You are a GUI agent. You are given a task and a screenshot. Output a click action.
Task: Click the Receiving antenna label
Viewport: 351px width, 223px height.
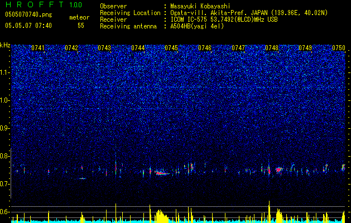pyautogui.click(x=128, y=26)
